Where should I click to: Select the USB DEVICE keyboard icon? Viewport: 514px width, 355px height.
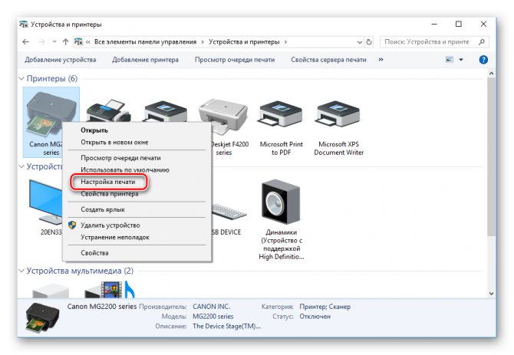pyautogui.click(x=229, y=212)
